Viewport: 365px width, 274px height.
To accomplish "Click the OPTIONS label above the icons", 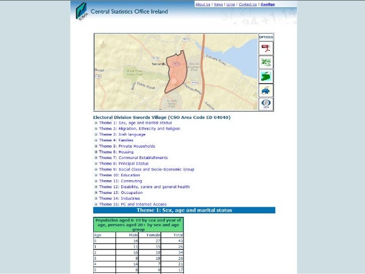I will click(266, 37).
